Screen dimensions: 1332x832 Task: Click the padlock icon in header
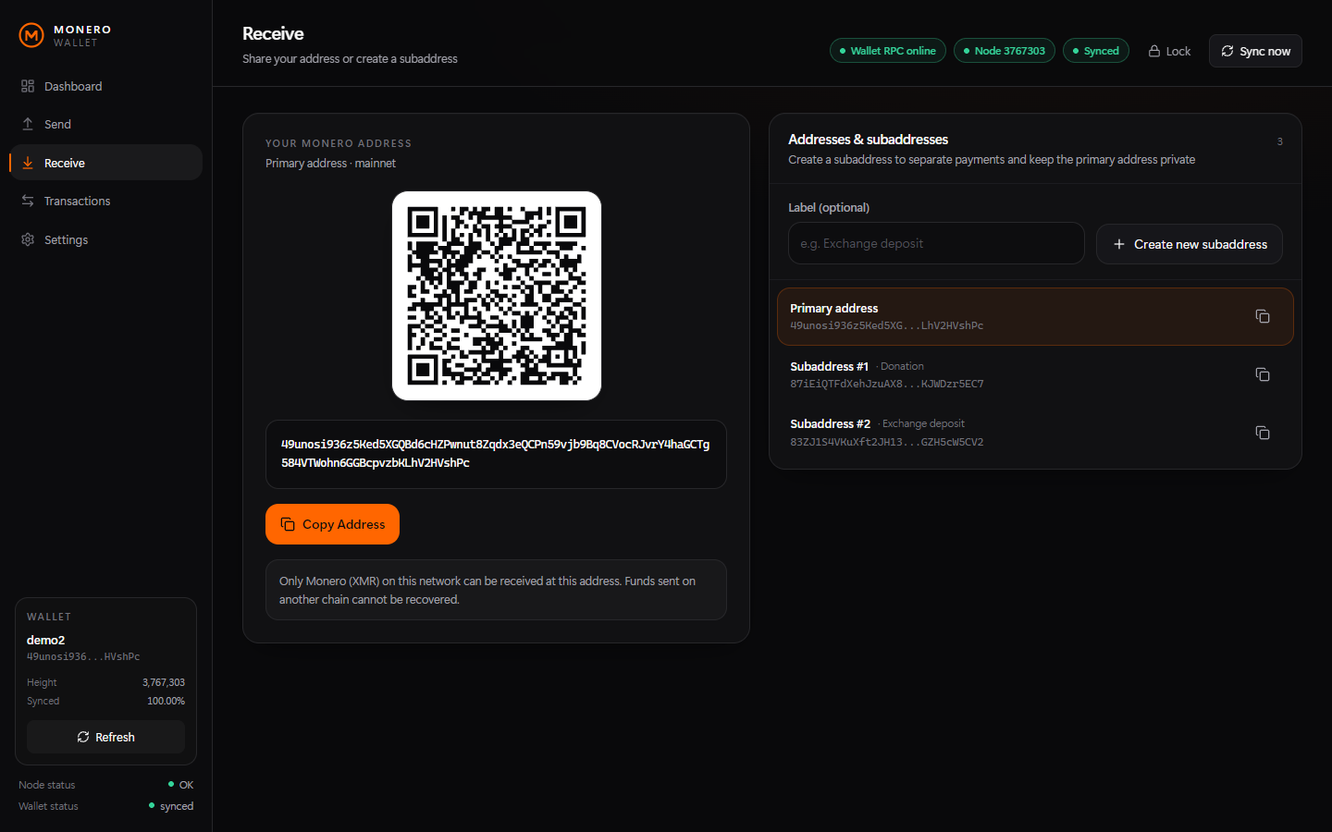pos(1154,51)
